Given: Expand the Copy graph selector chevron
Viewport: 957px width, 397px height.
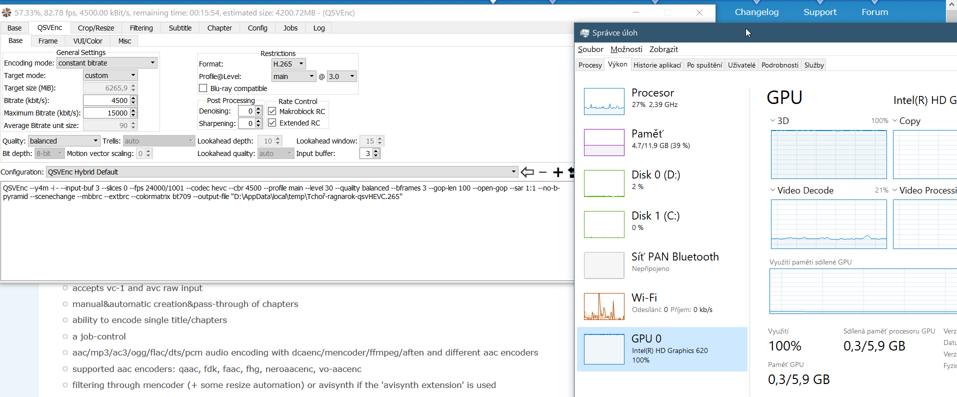Looking at the screenshot, I should point(894,121).
